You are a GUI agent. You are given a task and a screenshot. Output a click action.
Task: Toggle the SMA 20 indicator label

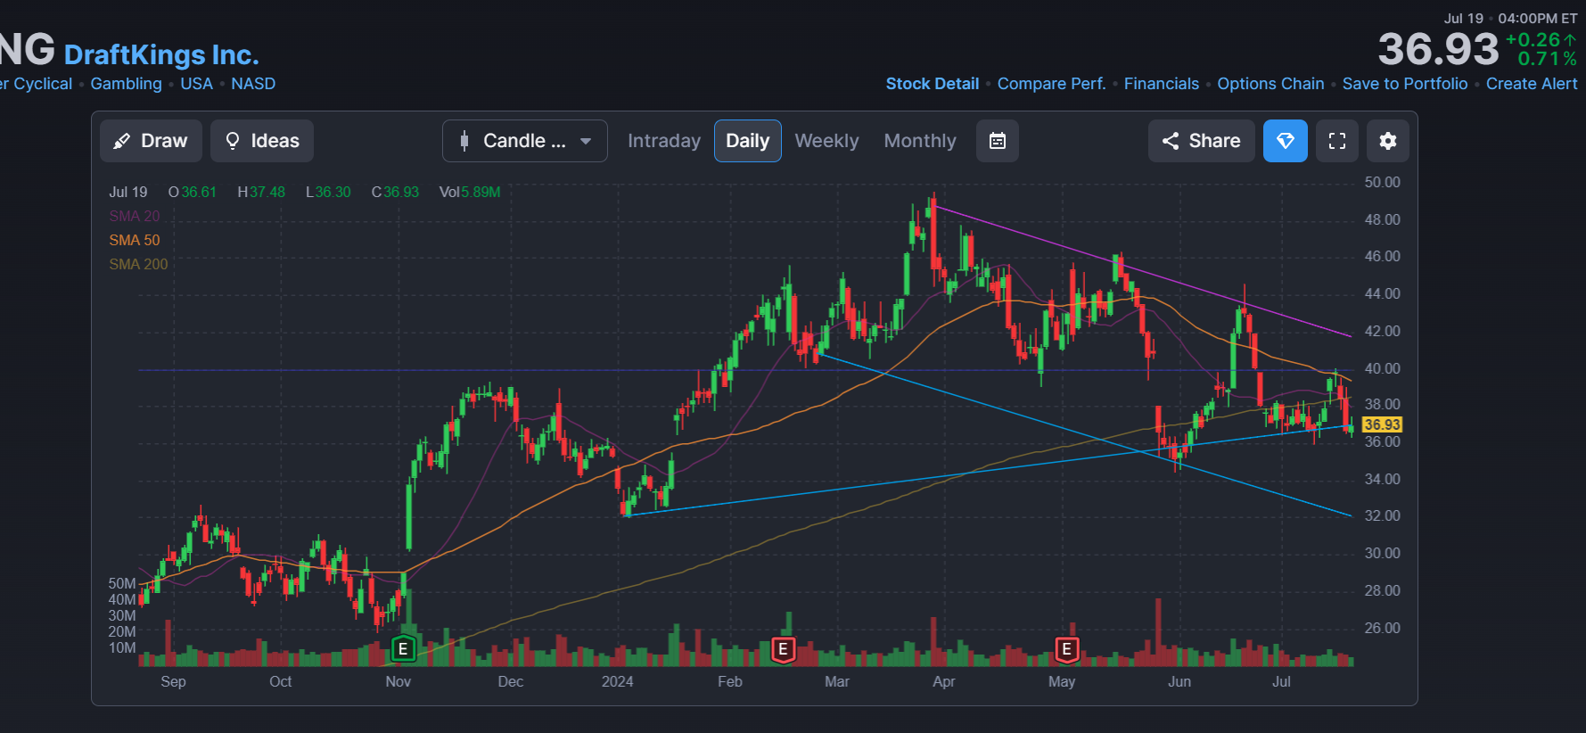[x=135, y=216]
